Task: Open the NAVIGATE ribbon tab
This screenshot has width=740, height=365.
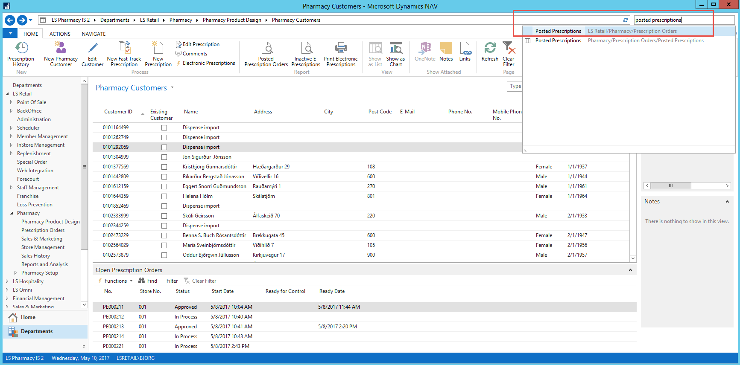Action: click(94, 34)
